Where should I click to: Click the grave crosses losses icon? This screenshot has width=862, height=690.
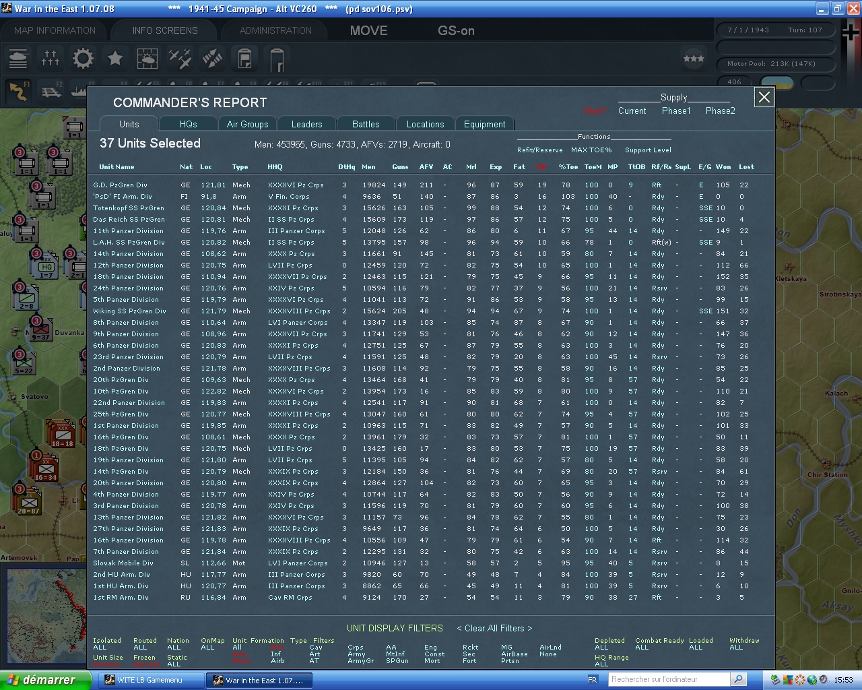coord(51,59)
